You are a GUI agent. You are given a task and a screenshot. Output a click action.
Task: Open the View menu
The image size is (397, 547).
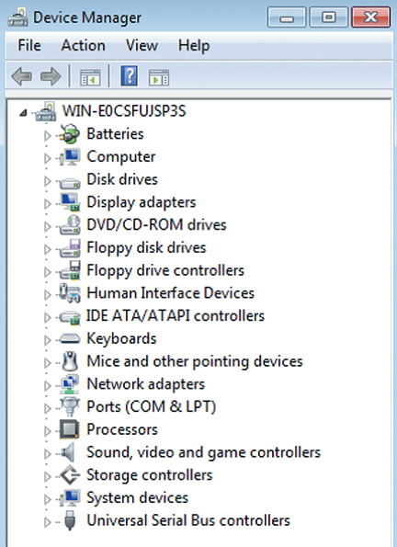tap(142, 46)
